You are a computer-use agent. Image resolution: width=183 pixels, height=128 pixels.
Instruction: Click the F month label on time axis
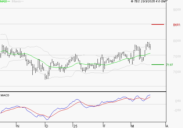tap(104, 126)
